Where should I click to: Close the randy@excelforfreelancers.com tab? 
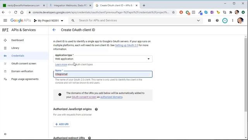tap(44, 5)
